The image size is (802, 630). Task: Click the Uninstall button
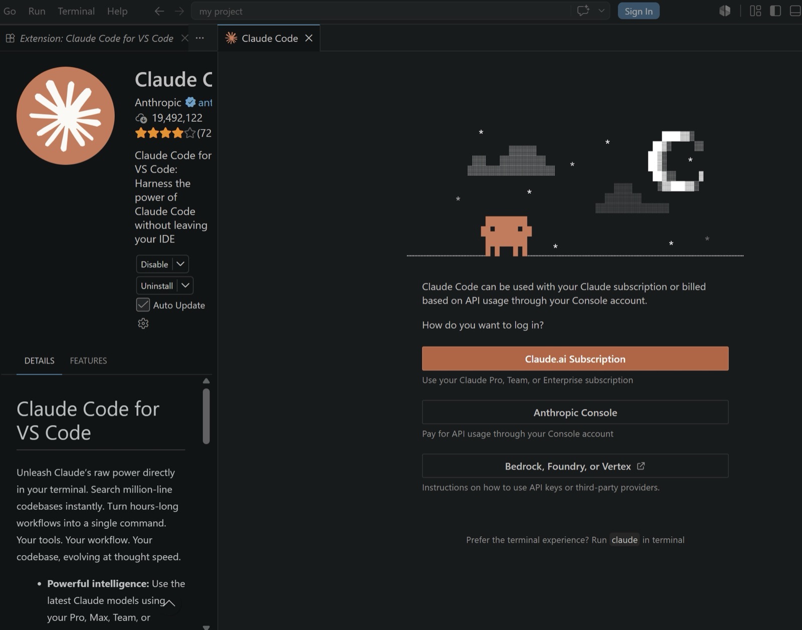157,286
